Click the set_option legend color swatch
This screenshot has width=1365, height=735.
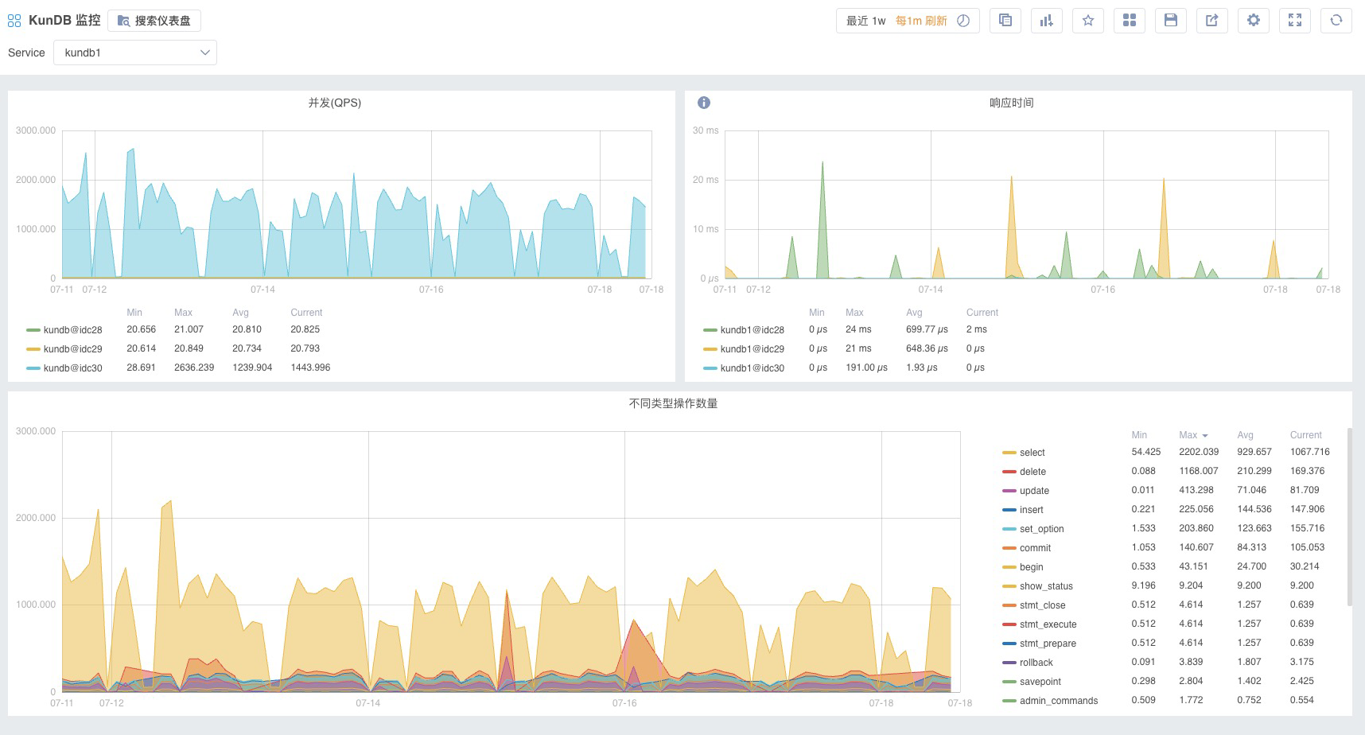pos(1009,529)
